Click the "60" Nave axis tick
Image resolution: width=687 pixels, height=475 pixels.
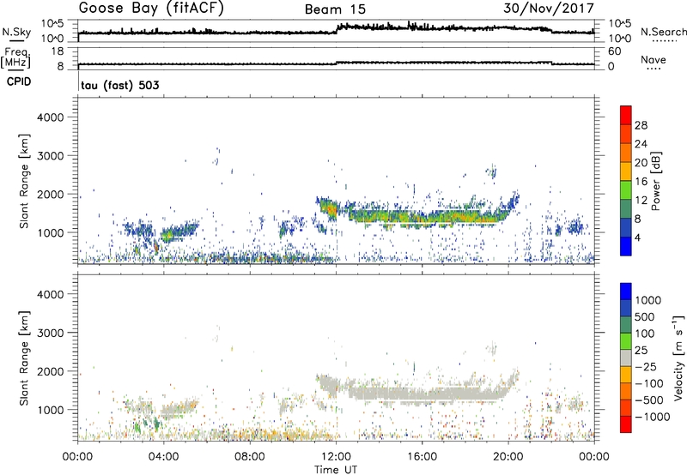click(x=614, y=51)
